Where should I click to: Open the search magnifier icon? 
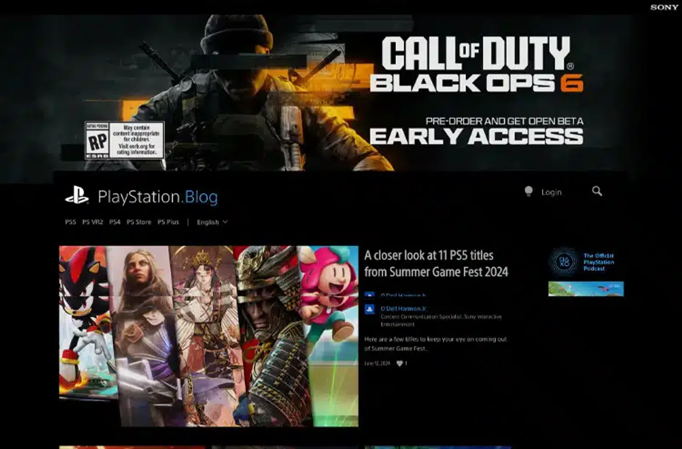(597, 191)
